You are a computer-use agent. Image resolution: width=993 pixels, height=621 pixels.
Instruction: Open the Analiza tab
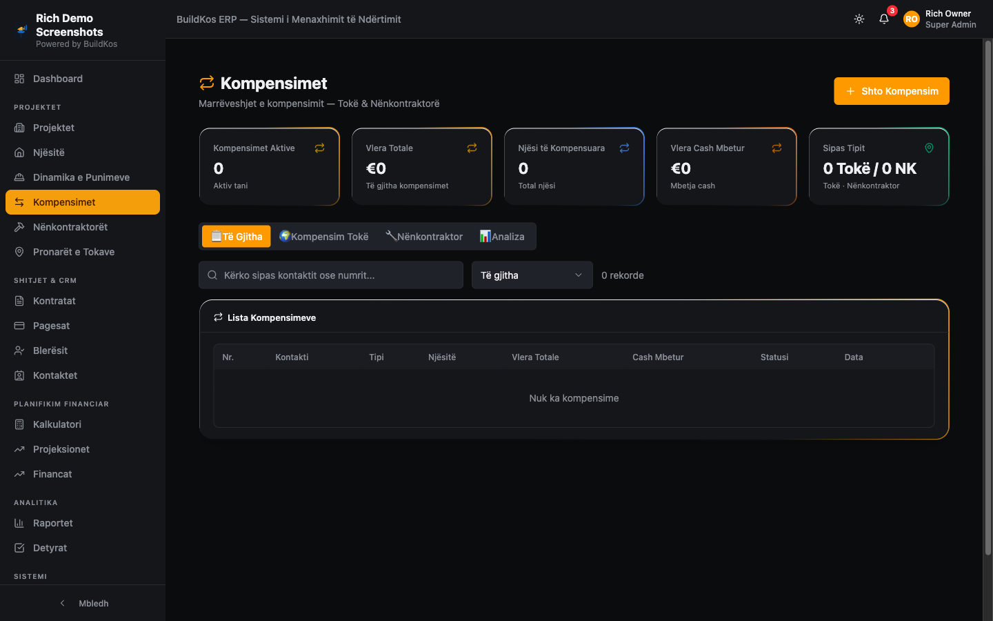tap(502, 237)
